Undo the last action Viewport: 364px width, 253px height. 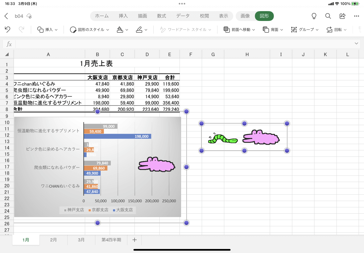click(x=7, y=30)
